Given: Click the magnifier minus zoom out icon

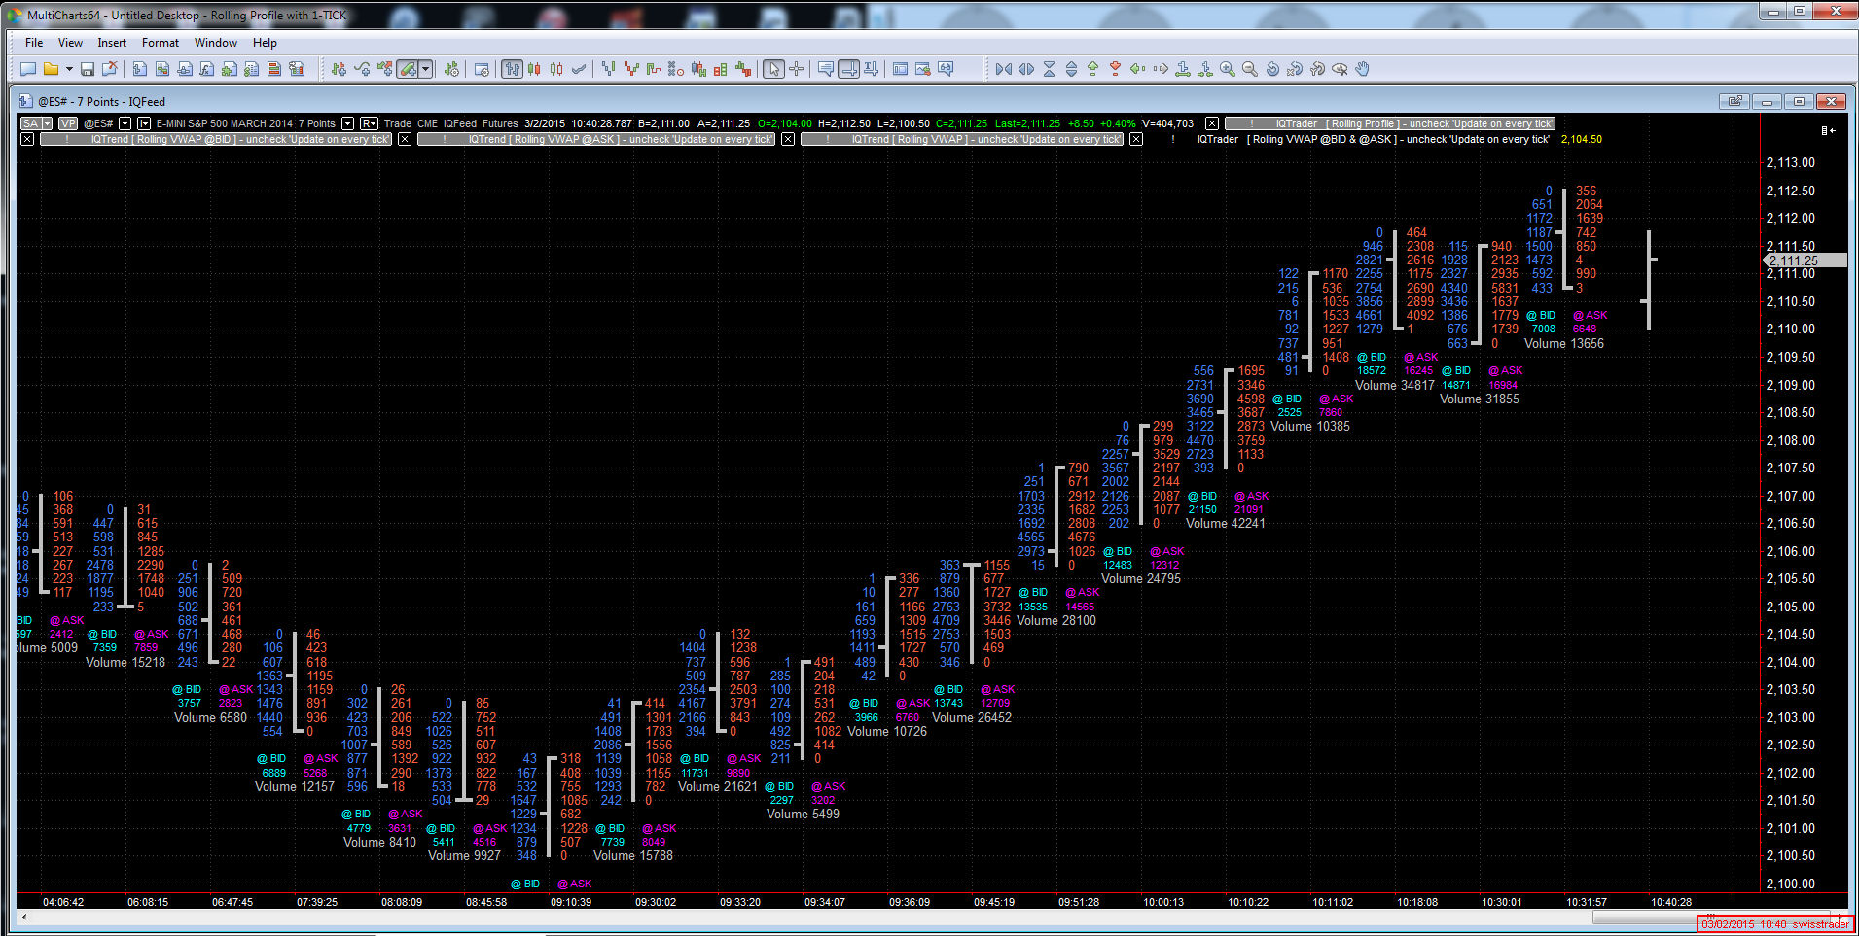Looking at the screenshot, I should pos(1250,69).
